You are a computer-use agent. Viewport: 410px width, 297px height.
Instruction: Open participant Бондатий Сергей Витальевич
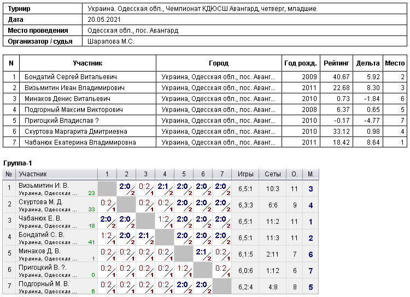(x=71, y=77)
